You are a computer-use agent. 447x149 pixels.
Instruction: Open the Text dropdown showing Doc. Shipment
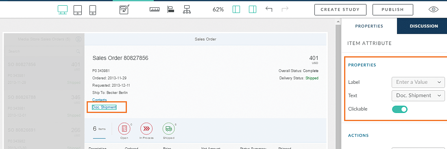tap(418, 96)
